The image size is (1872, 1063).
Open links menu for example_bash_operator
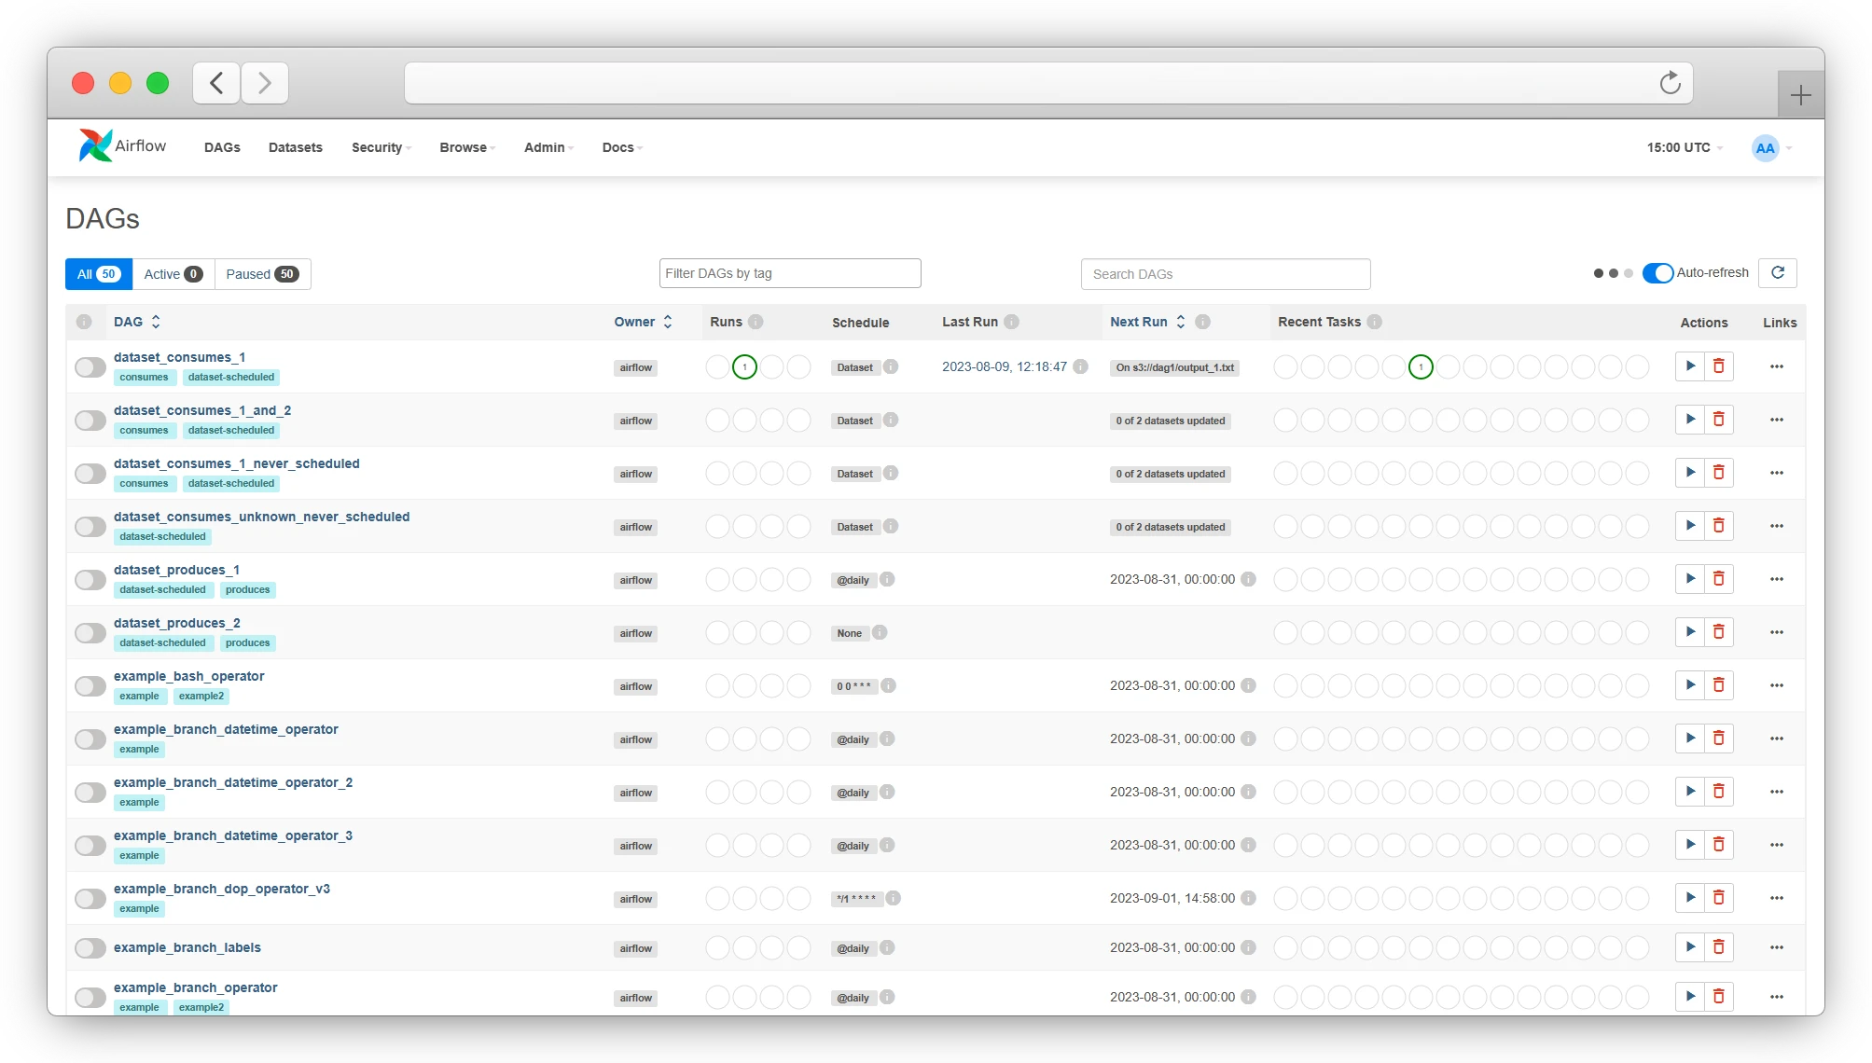tap(1776, 685)
